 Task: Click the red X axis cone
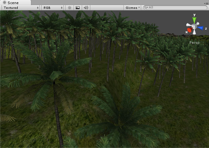click(x=189, y=30)
